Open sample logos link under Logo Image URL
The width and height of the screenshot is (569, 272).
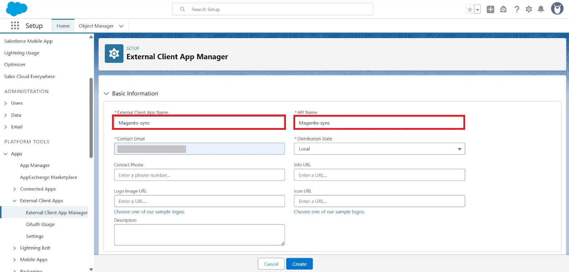pos(149,212)
